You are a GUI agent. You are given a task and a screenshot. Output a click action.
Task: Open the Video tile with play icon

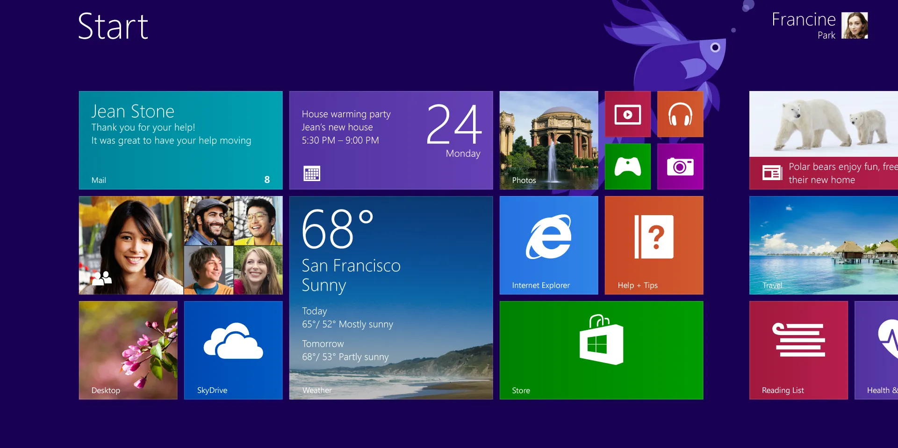[628, 114]
